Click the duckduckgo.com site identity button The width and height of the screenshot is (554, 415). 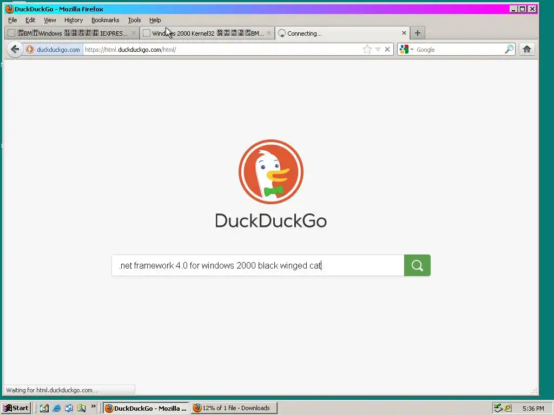point(54,50)
